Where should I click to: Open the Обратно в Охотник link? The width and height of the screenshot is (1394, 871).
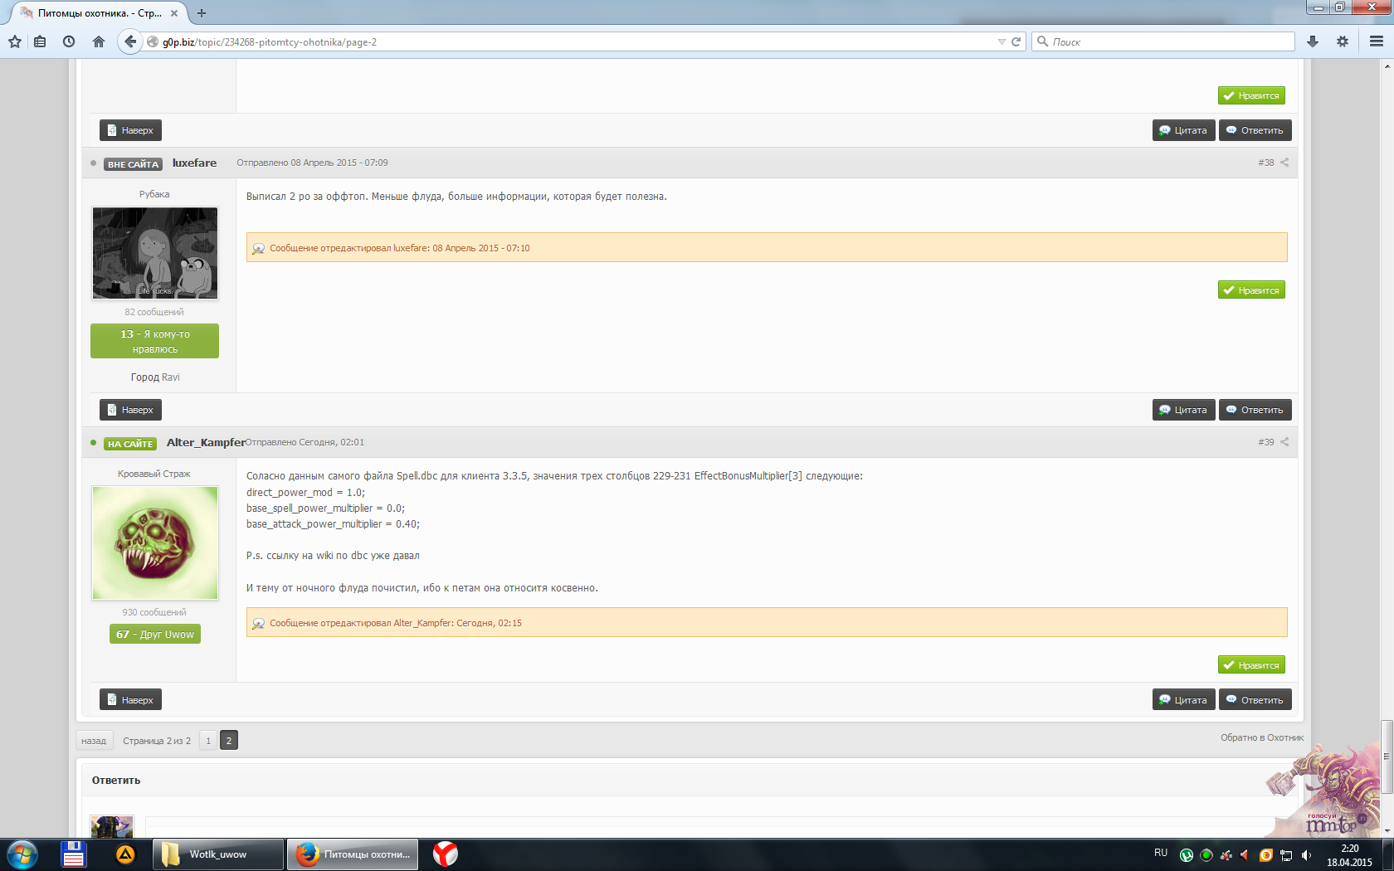point(1261,737)
